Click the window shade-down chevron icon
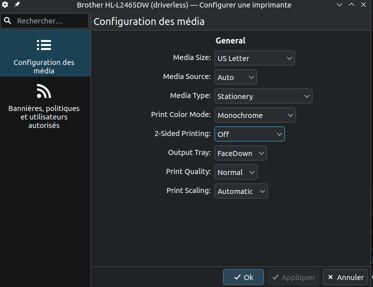373x287 pixels. [x=339, y=5]
